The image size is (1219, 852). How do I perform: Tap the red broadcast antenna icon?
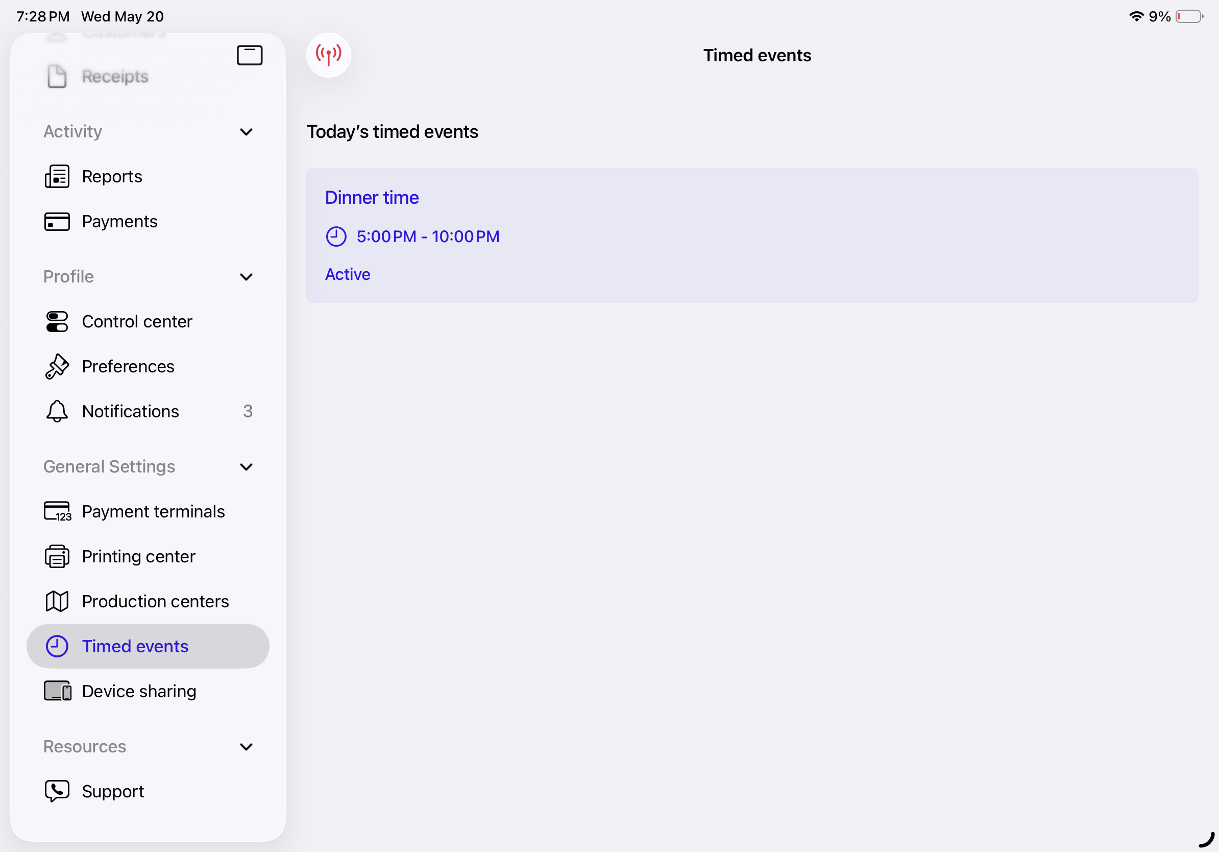pyautogui.click(x=328, y=55)
